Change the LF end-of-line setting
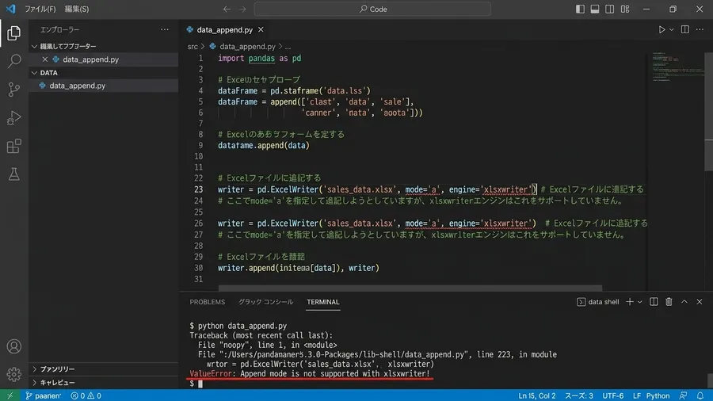 (x=637, y=395)
